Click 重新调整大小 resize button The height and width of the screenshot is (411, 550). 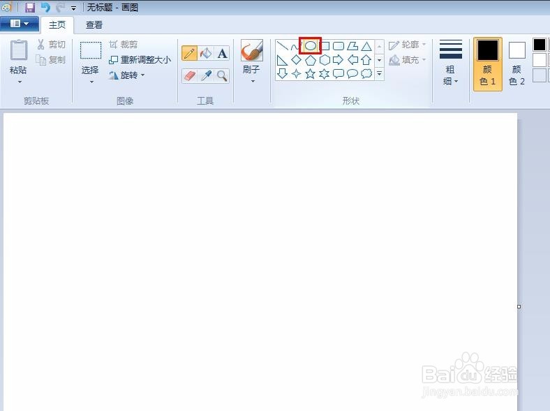tap(140, 60)
